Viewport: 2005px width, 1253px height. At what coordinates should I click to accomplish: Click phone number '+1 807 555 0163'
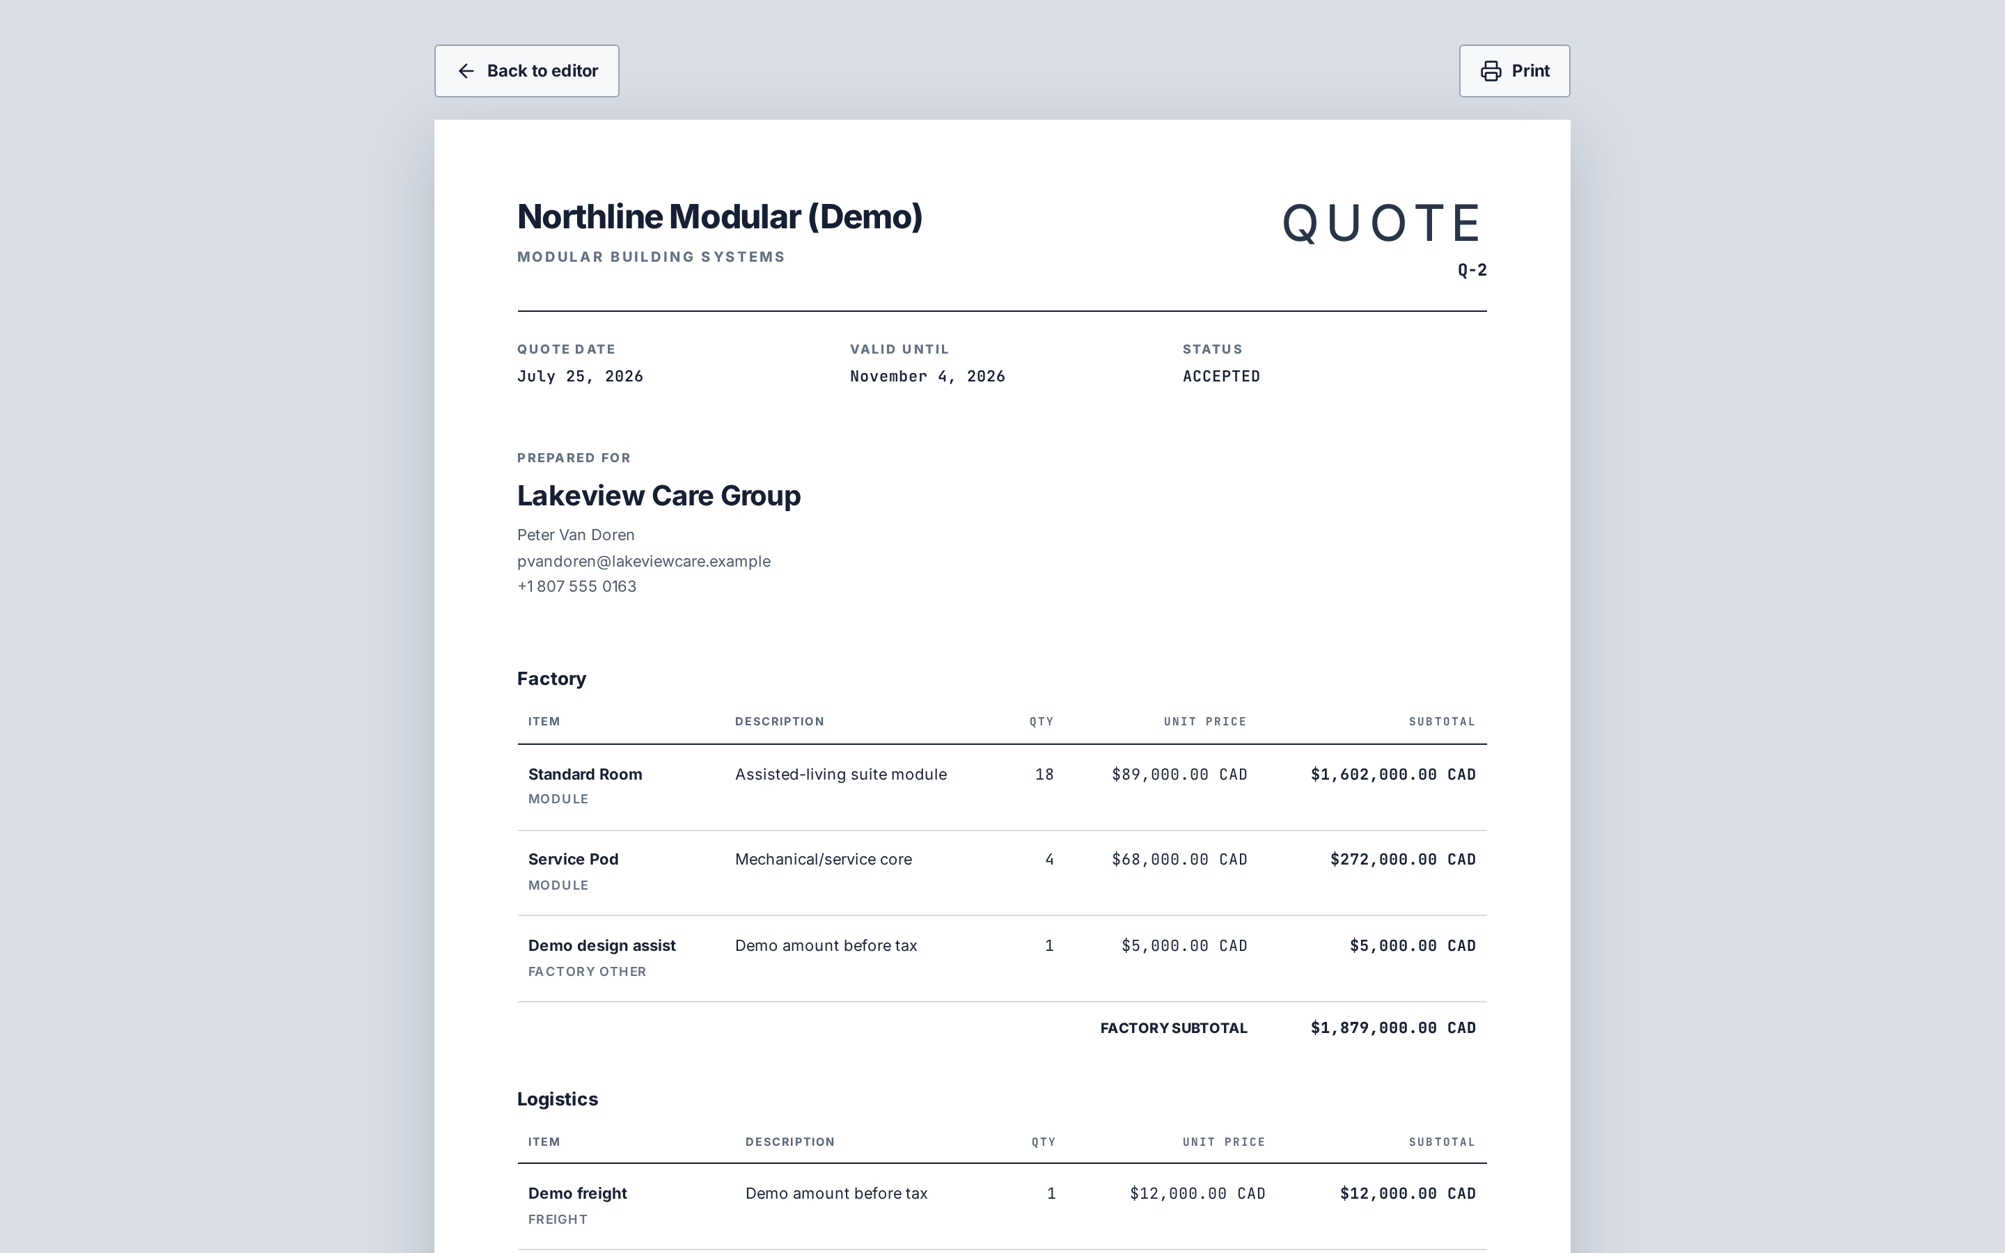(x=576, y=587)
